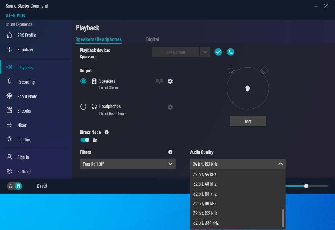
Task: Click the default device checkmark icon
Action: coord(218,52)
